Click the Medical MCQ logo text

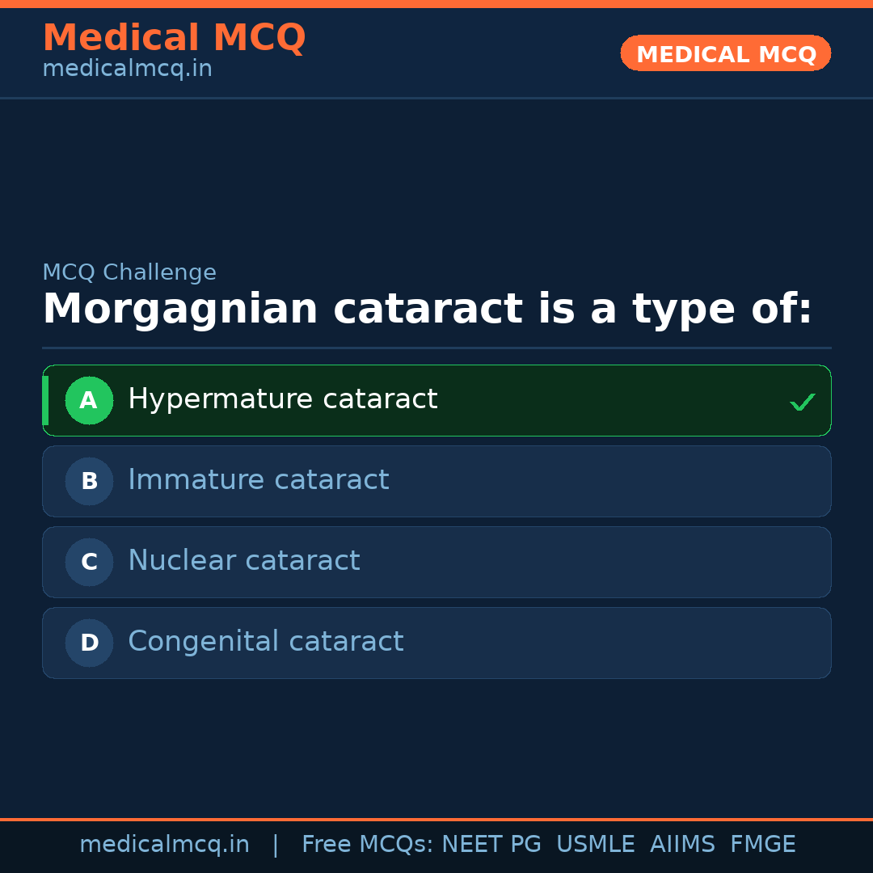click(174, 37)
